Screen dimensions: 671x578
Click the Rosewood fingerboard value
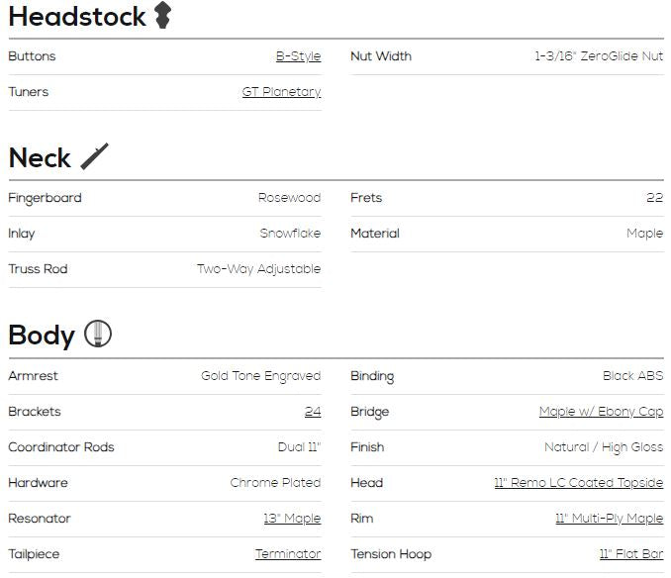tap(290, 198)
